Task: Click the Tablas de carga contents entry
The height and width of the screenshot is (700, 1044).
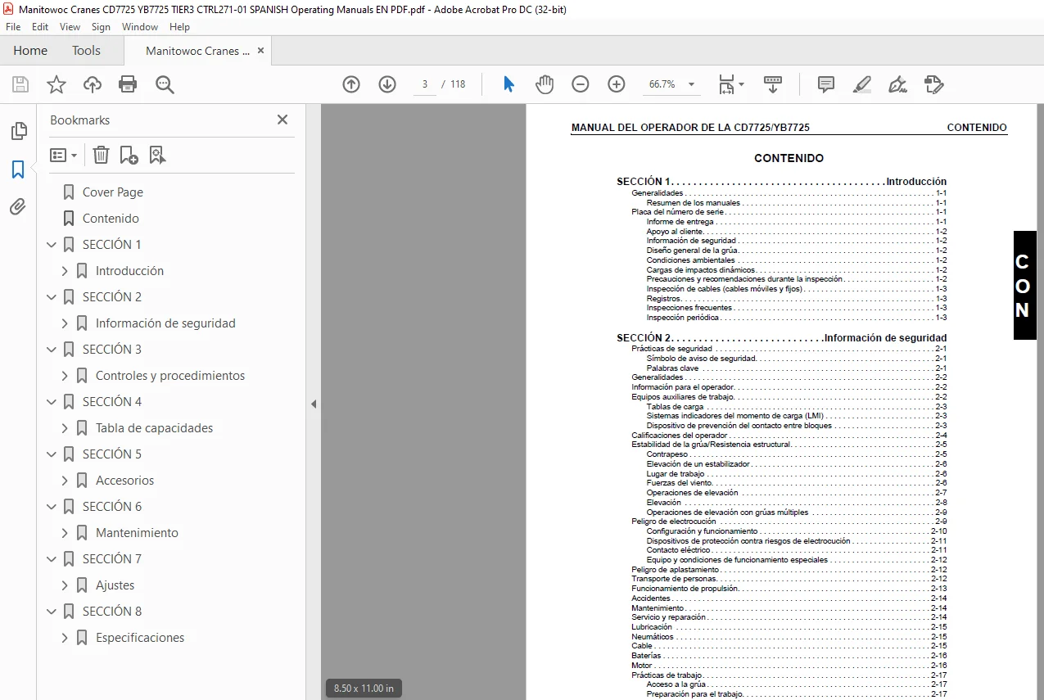Action: (675, 406)
